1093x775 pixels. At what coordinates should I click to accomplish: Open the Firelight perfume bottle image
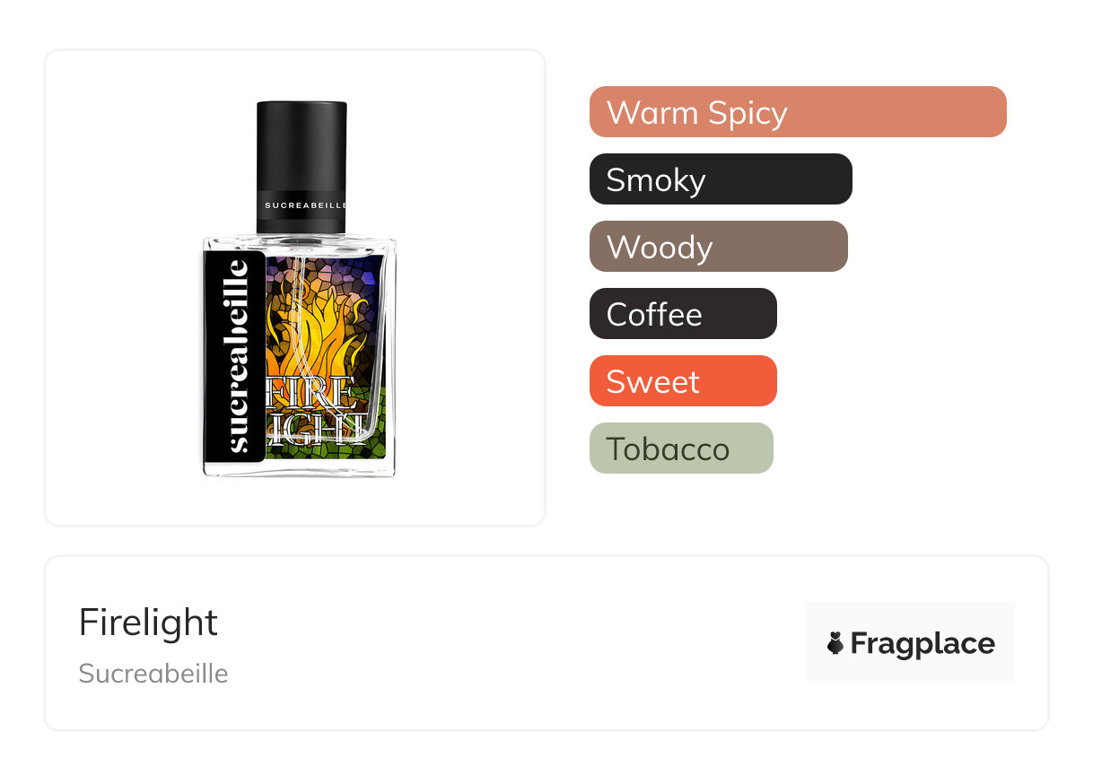click(299, 289)
